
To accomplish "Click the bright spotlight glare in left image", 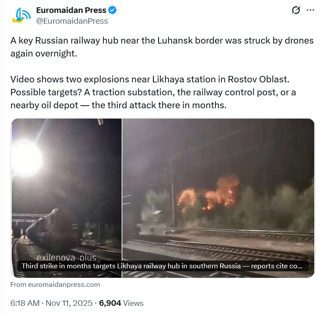I will click(26, 158).
